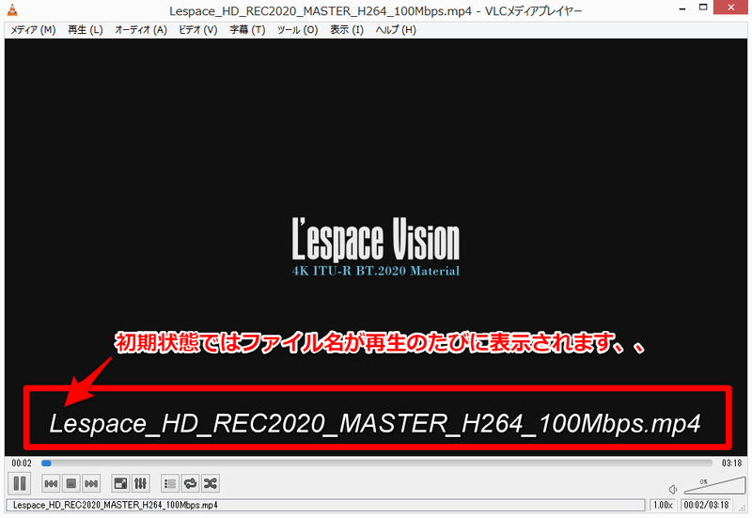Toggle the playlist view icon
This screenshot has height=518, width=752.
point(170,483)
